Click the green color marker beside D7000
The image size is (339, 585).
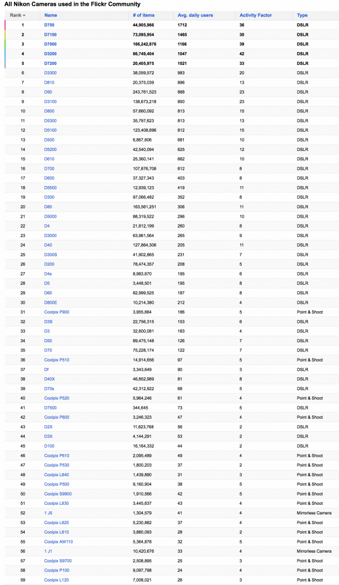click(5, 44)
